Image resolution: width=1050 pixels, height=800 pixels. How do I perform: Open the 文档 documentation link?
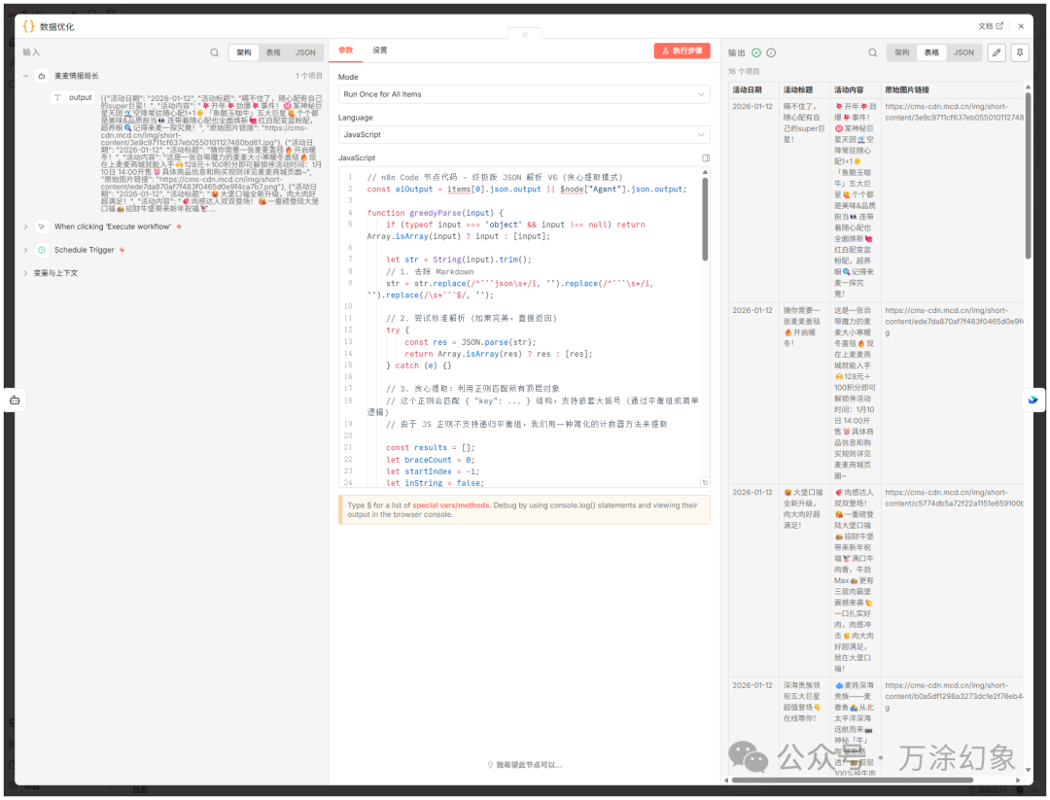coord(990,26)
